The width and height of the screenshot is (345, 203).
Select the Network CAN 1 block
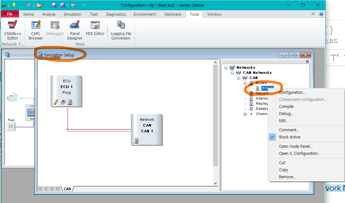click(147, 130)
